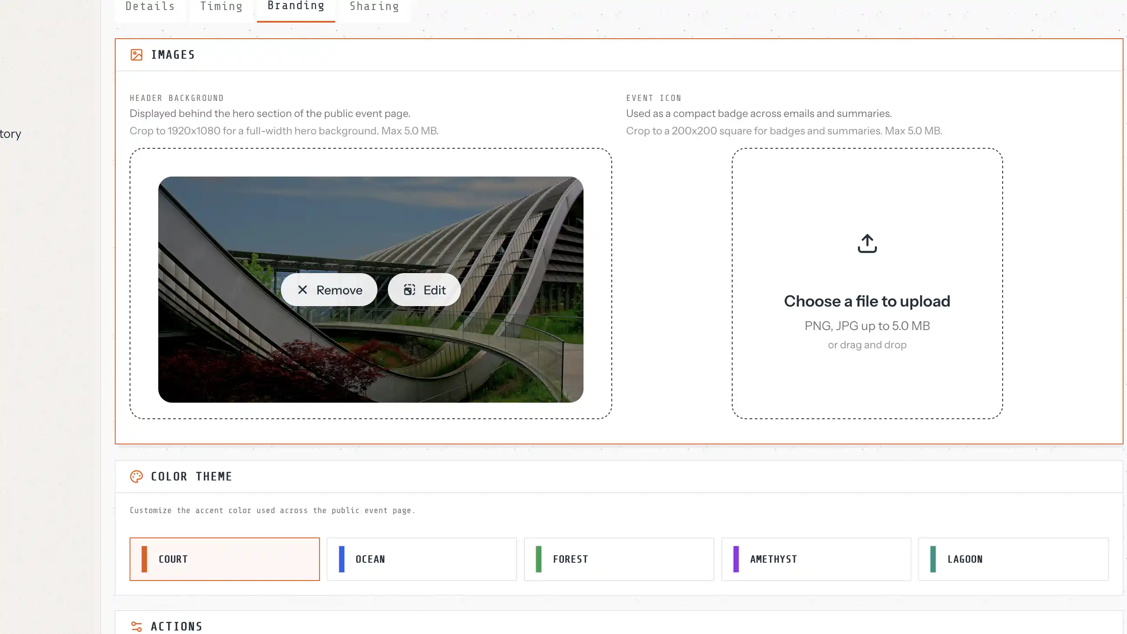This screenshot has height=634, width=1127.
Task: Choose the Ocean color theme
Action: click(421, 559)
